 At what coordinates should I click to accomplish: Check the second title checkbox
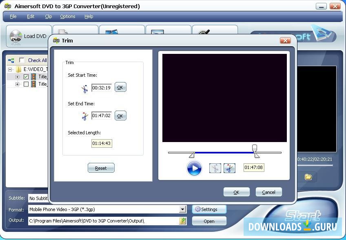coord(26,84)
